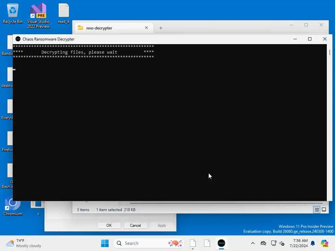The width and height of the screenshot is (335, 251).
Task: Open the second blank file taskbar icon
Action: pyautogui.click(x=207, y=243)
